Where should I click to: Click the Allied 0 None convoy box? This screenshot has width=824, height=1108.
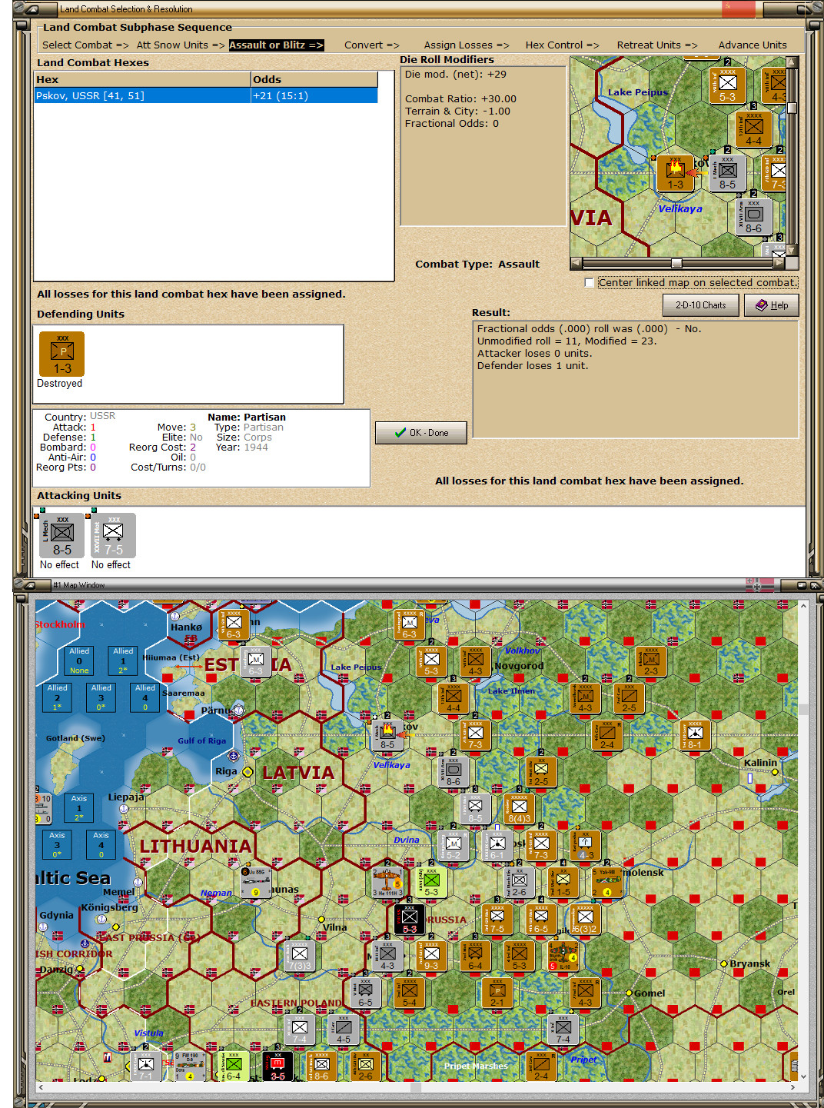(79, 660)
